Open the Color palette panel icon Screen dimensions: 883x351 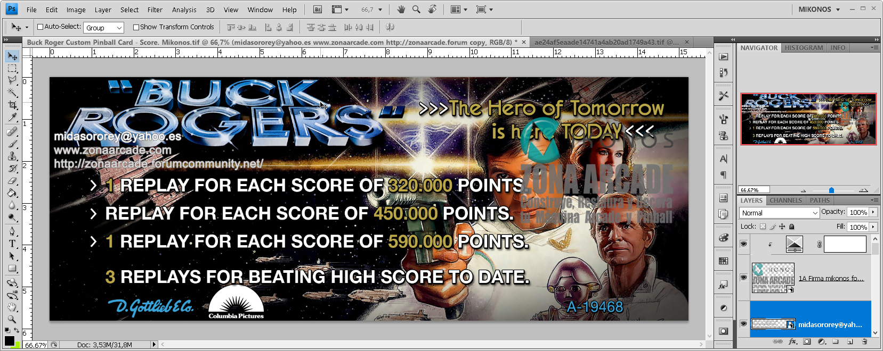(723, 238)
